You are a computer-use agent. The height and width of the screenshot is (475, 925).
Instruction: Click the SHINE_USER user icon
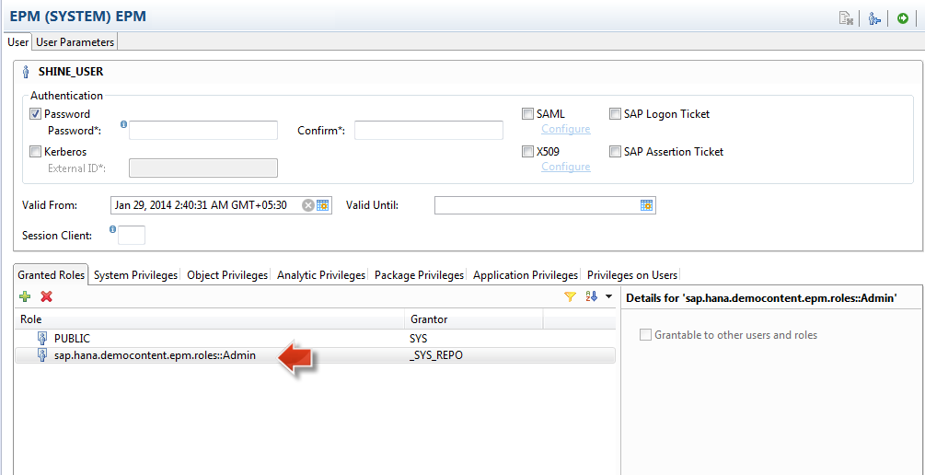[26, 72]
